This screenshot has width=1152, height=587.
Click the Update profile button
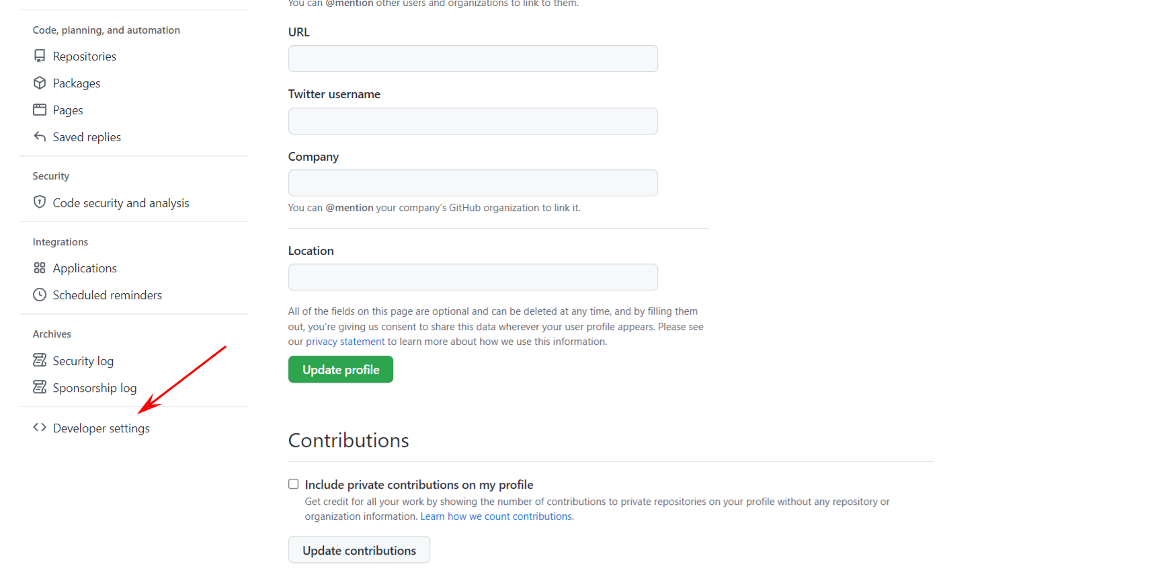(x=340, y=369)
